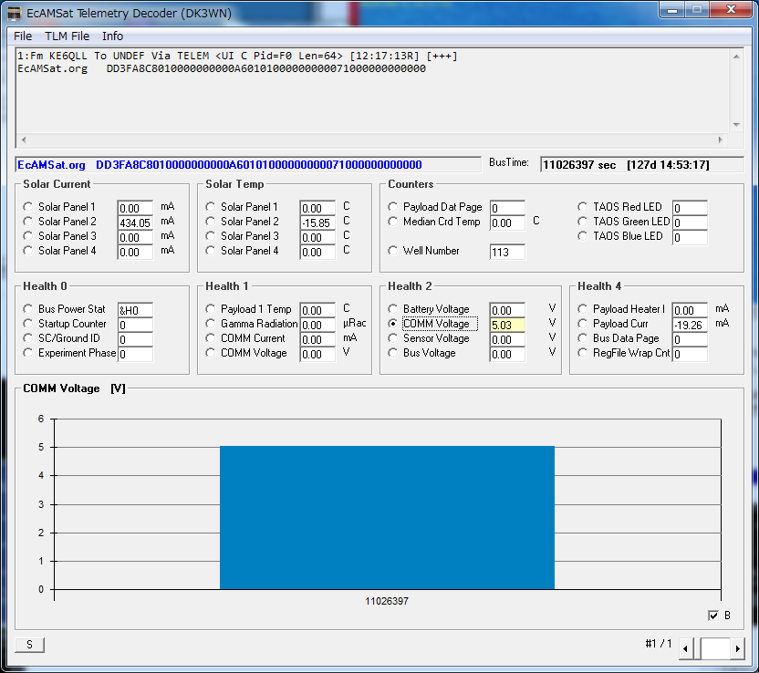This screenshot has width=759, height=673.
Task: Click Bus Power Stat value &H0
Action: [135, 310]
